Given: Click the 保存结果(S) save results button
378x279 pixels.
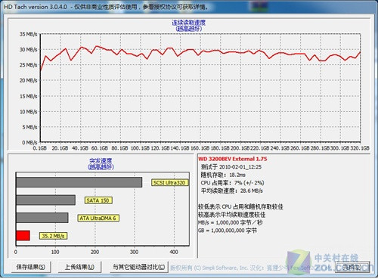Looking at the screenshot, I should click(31, 267).
